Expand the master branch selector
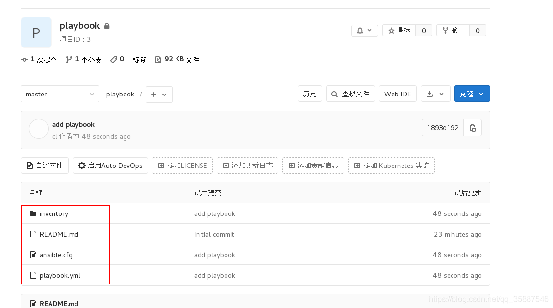Screen dimensions: 553x308 59,94
